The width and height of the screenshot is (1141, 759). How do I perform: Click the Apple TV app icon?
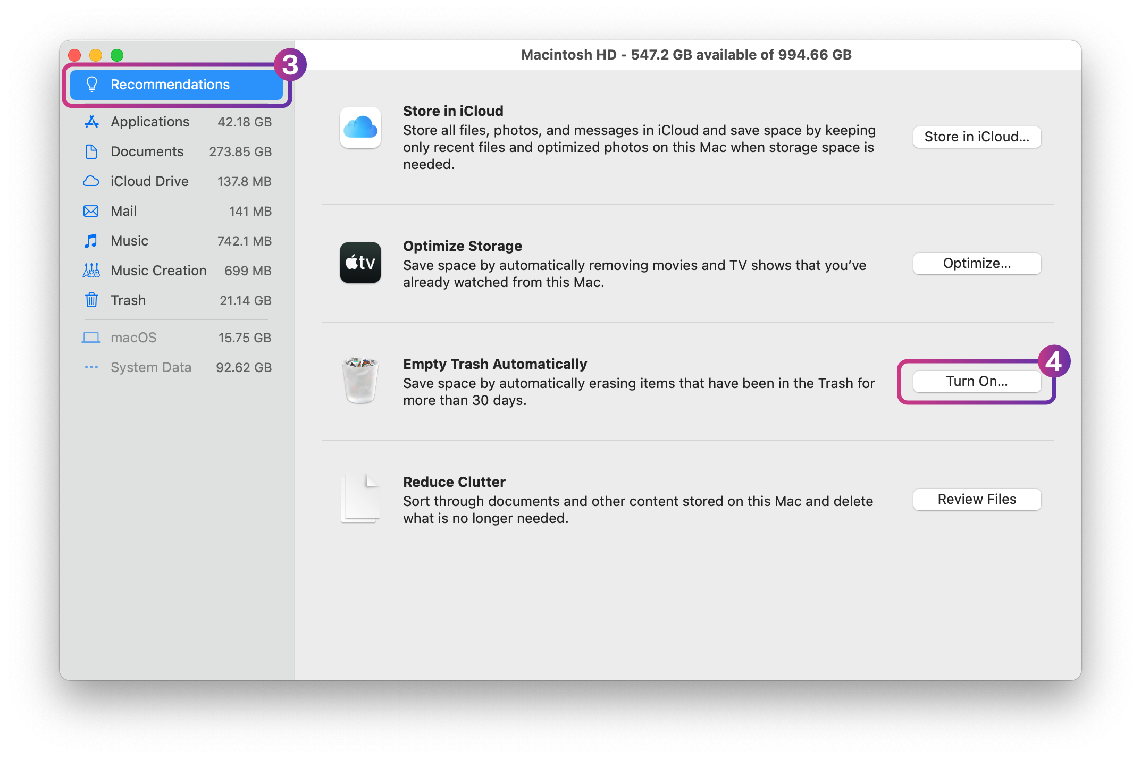click(x=360, y=263)
